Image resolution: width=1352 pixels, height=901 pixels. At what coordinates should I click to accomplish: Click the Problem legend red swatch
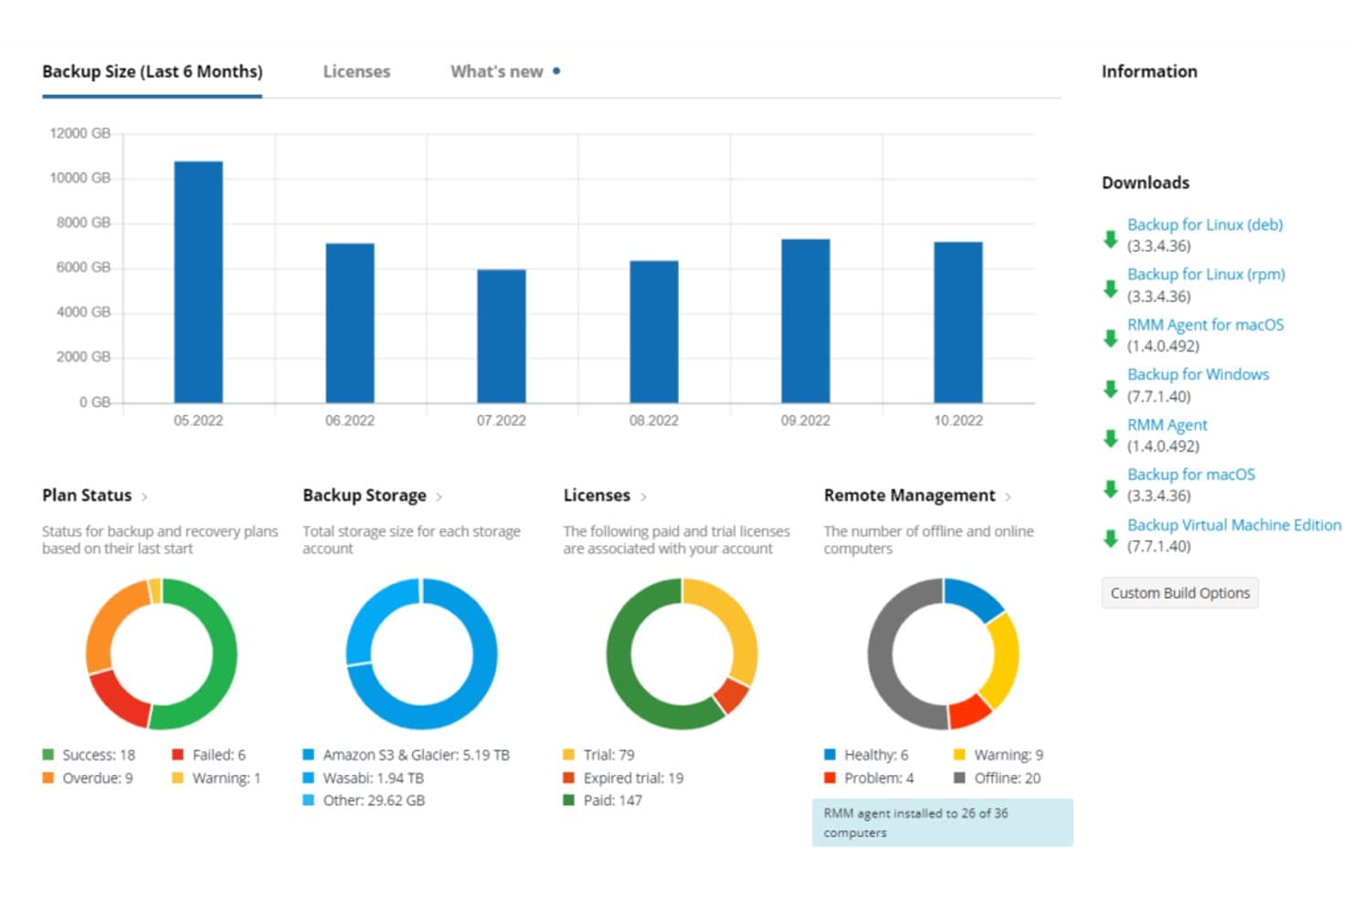[x=830, y=778]
